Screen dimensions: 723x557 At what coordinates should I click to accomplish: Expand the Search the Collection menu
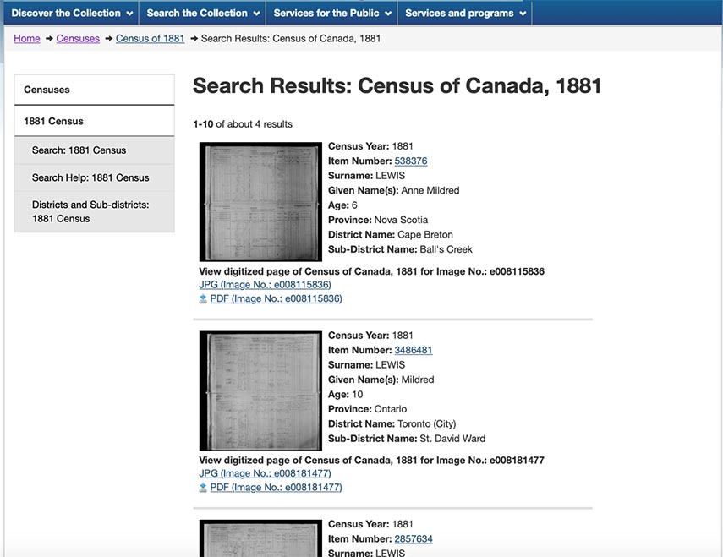click(203, 13)
